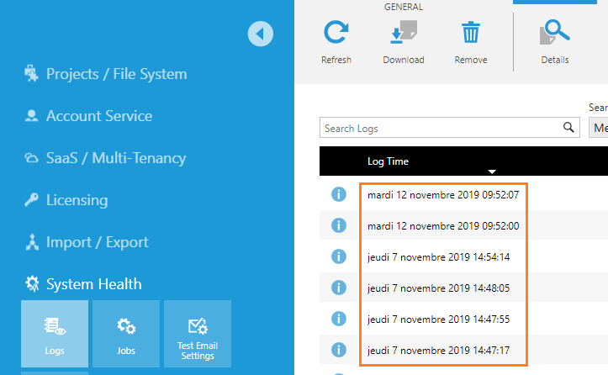Image resolution: width=608 pixels, height=375 pixels.
Task: Open the Licensing section
Action: pos(77,200)
